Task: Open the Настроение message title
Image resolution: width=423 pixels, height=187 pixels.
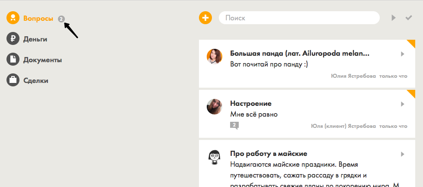Action: tap(251, 104)
